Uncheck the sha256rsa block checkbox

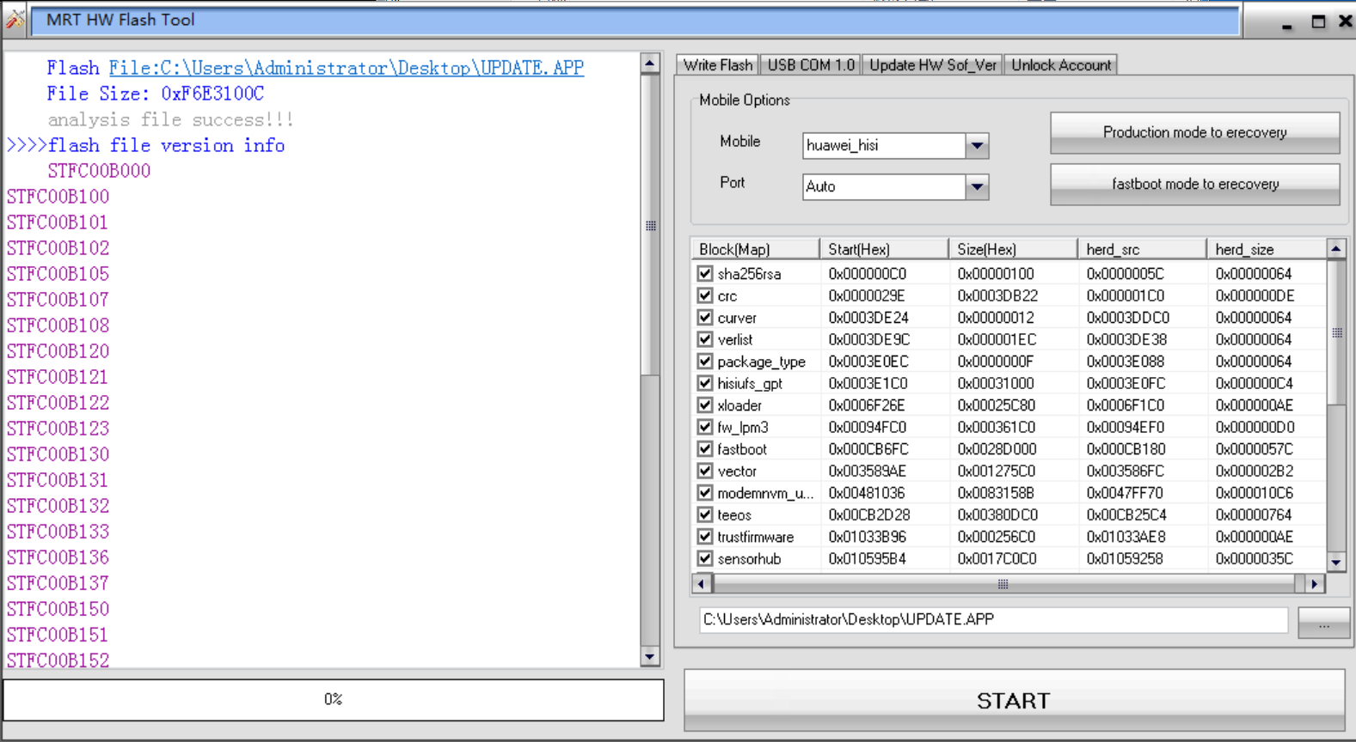pyautogui.click(x=705, y=274)
